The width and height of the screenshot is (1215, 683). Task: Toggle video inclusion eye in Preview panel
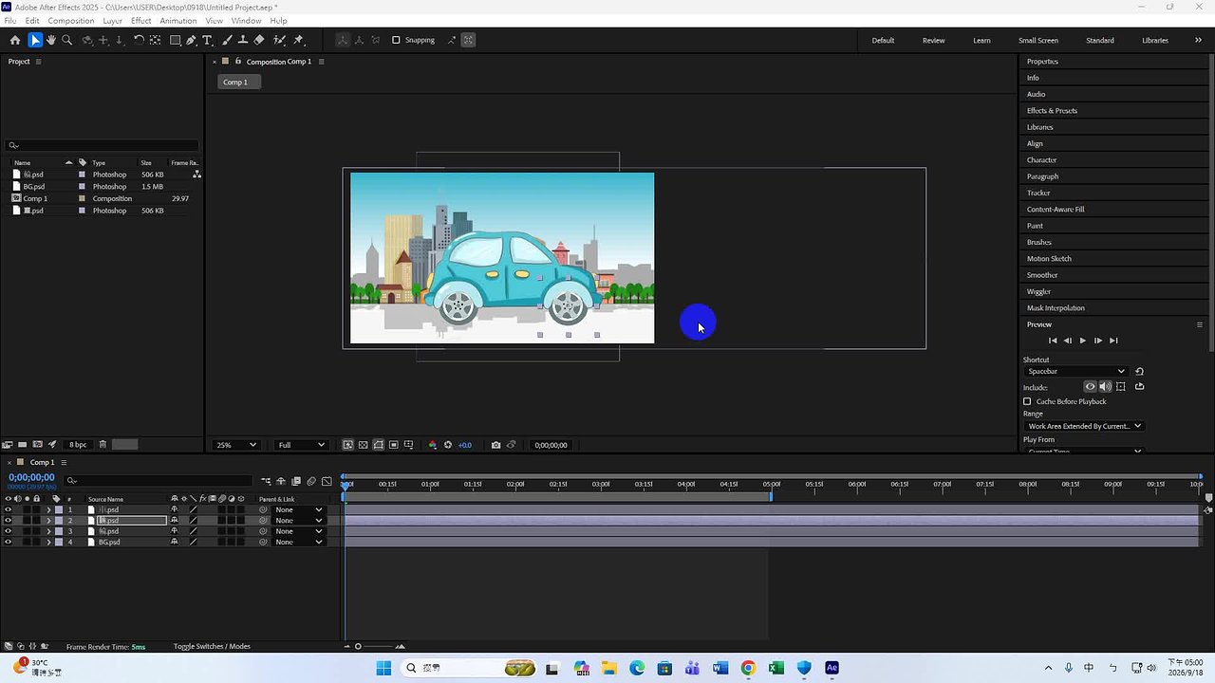(x=1090, y=386)
